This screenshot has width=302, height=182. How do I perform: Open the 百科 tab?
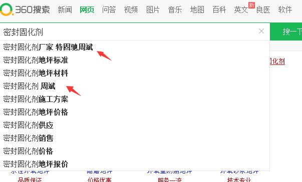pyautogui.click(x=219, y=9)
